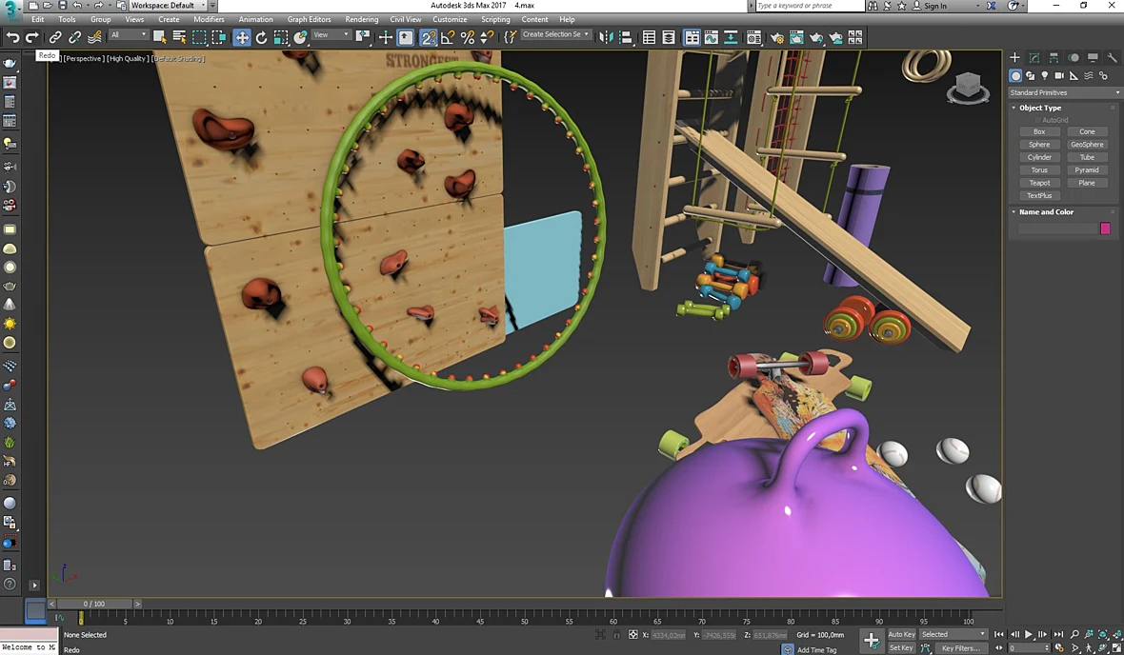
Task: Open the reference coordinate system View dropdown
Action: tap(331, 34)
